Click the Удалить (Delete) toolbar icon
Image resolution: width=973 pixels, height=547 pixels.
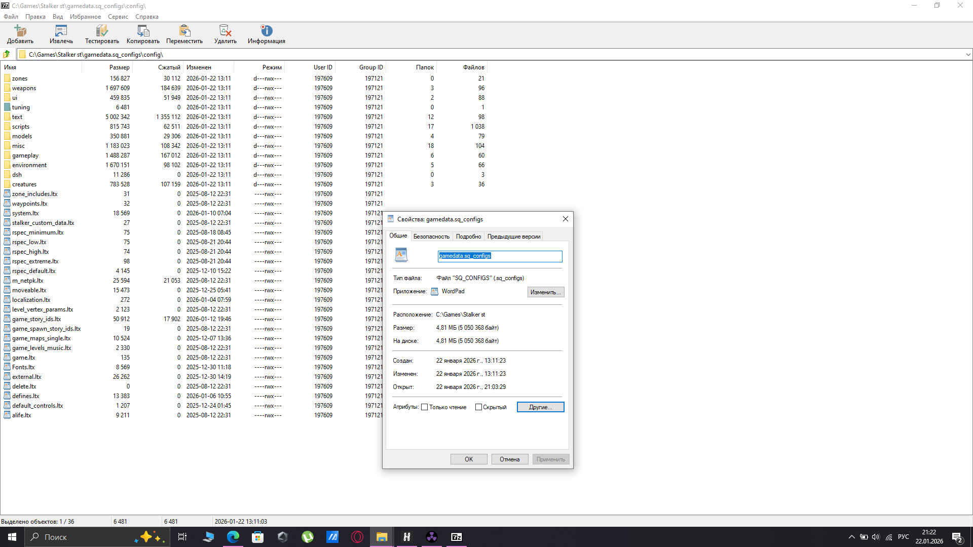(x=225, y=31)
